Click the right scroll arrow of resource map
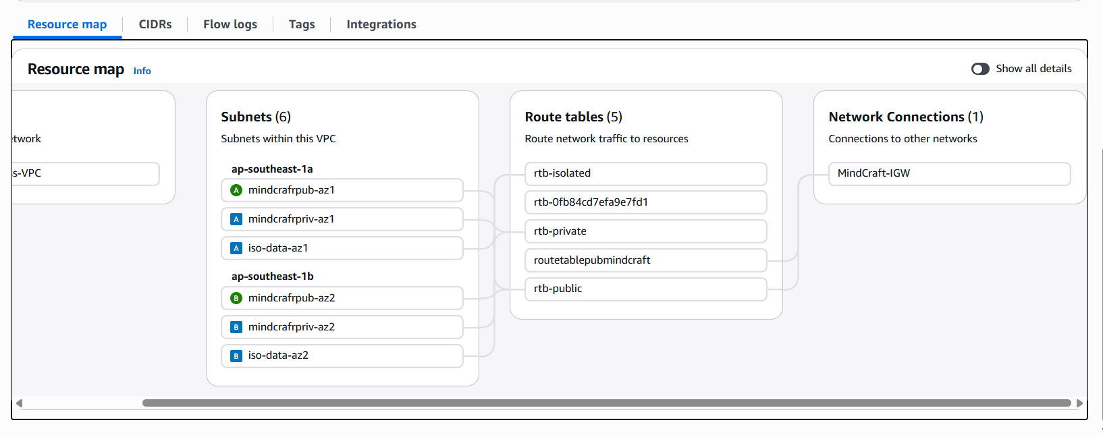 (1079, 403)
